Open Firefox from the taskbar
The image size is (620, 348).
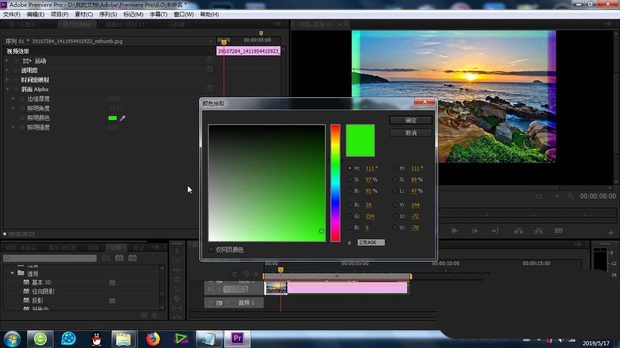pyautogui.click(x=153, y=339)
